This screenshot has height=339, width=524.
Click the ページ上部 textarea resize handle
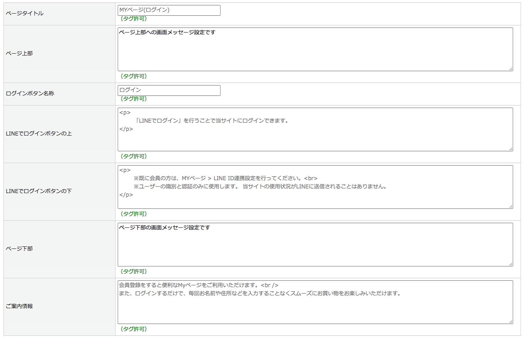tap(511, 69)
